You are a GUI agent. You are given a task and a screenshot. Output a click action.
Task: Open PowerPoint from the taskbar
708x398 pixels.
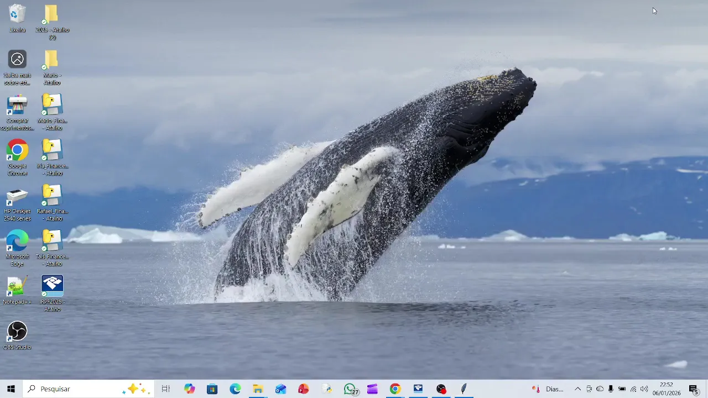[x=304, y=389]
